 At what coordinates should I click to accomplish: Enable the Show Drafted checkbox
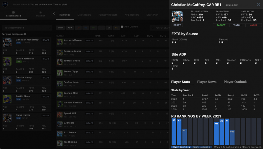pyautogui.click(x=122, y=27)
